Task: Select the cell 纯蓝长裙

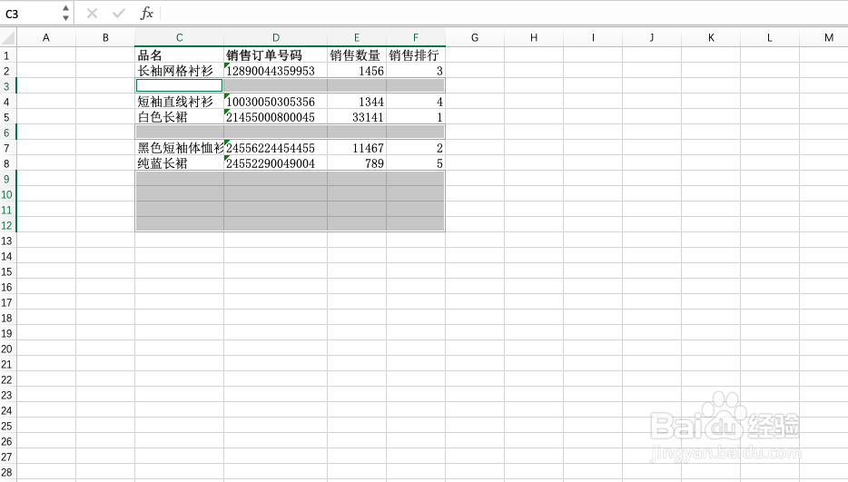Action: pyautogui.click(x=179, y=163)
